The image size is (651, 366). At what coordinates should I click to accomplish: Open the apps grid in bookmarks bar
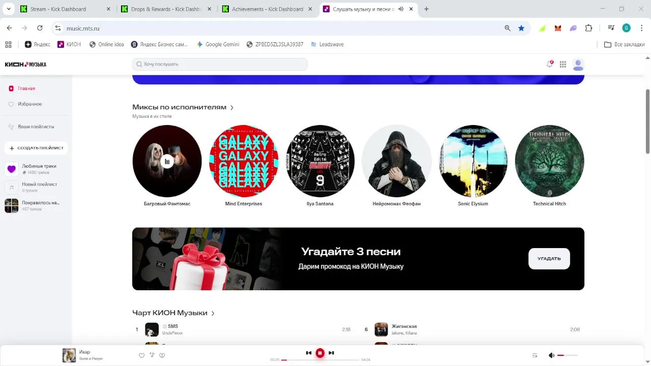8,45
